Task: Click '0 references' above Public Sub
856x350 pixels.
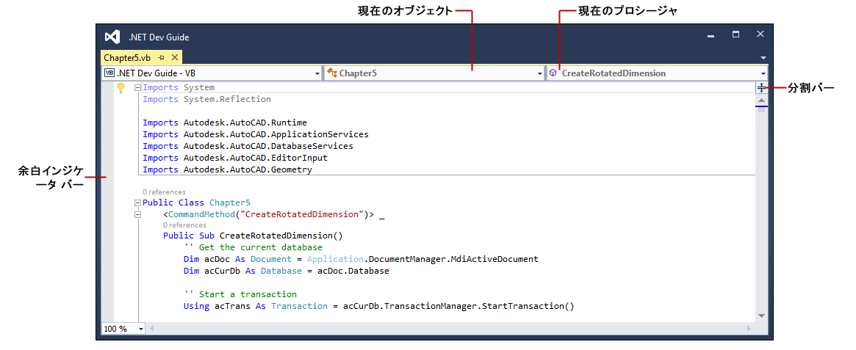Action: point(184,225)
